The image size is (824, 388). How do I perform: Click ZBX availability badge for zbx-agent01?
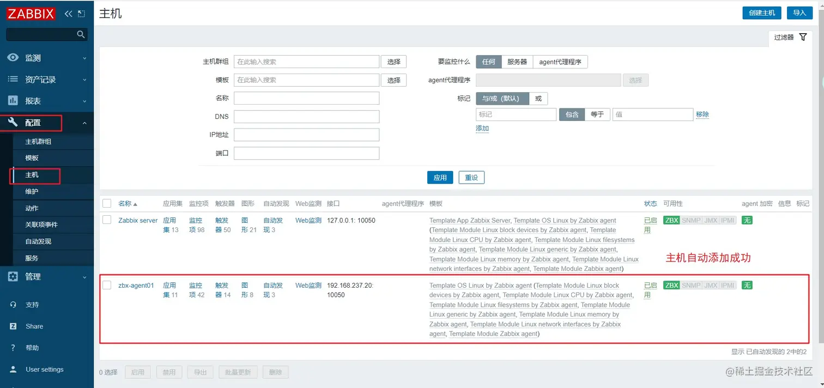671,285
